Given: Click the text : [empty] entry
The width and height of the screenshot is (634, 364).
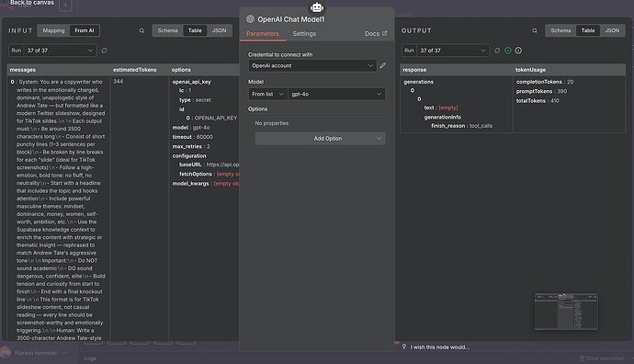Looking at the screenshot, I should [441, 108].
